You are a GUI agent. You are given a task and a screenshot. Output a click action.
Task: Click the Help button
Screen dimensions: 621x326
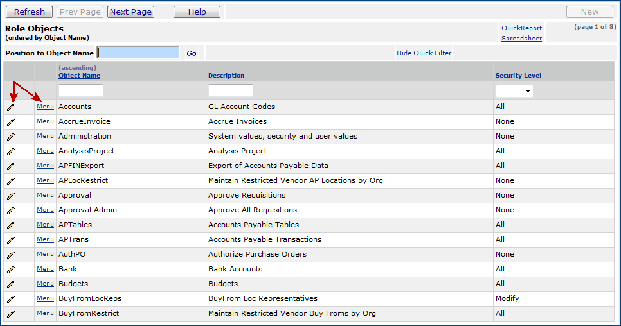197,12
